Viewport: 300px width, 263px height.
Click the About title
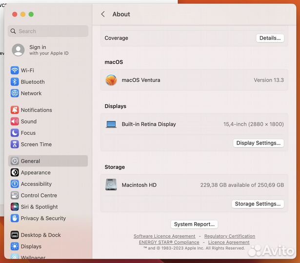click(121, 14)
